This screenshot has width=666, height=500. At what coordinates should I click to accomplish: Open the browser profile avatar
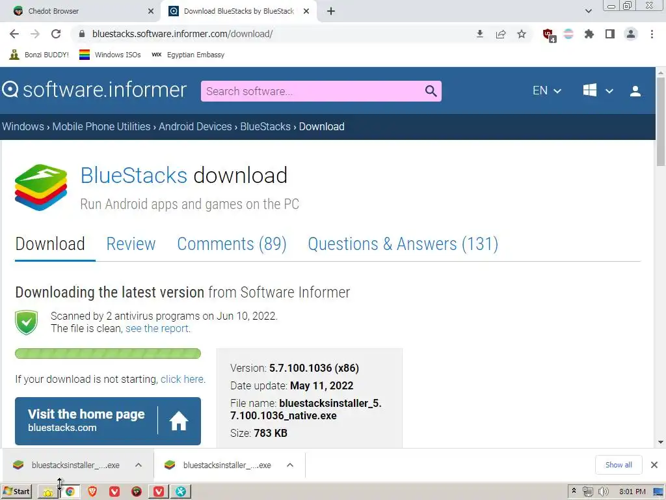[x=631, y=34]
